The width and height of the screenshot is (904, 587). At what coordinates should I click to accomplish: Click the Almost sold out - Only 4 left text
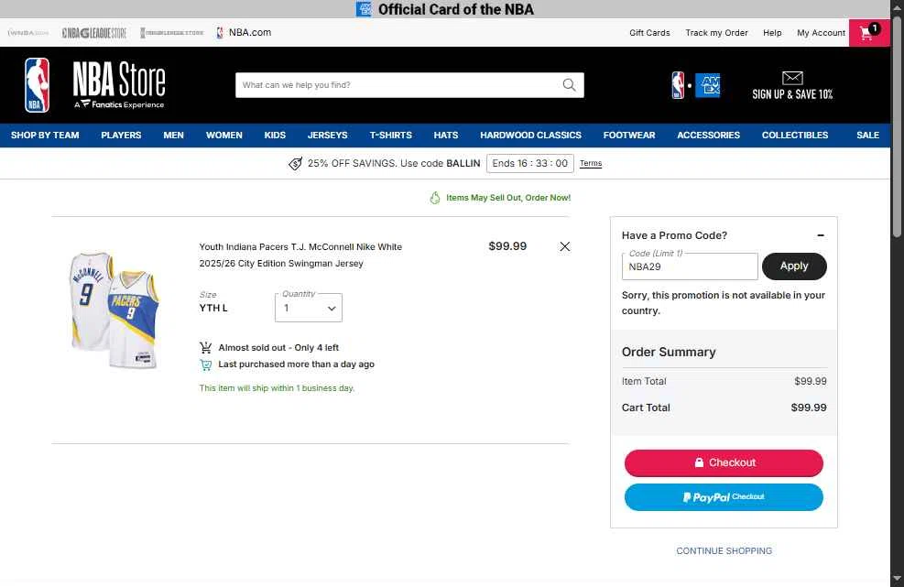point(278,348)
